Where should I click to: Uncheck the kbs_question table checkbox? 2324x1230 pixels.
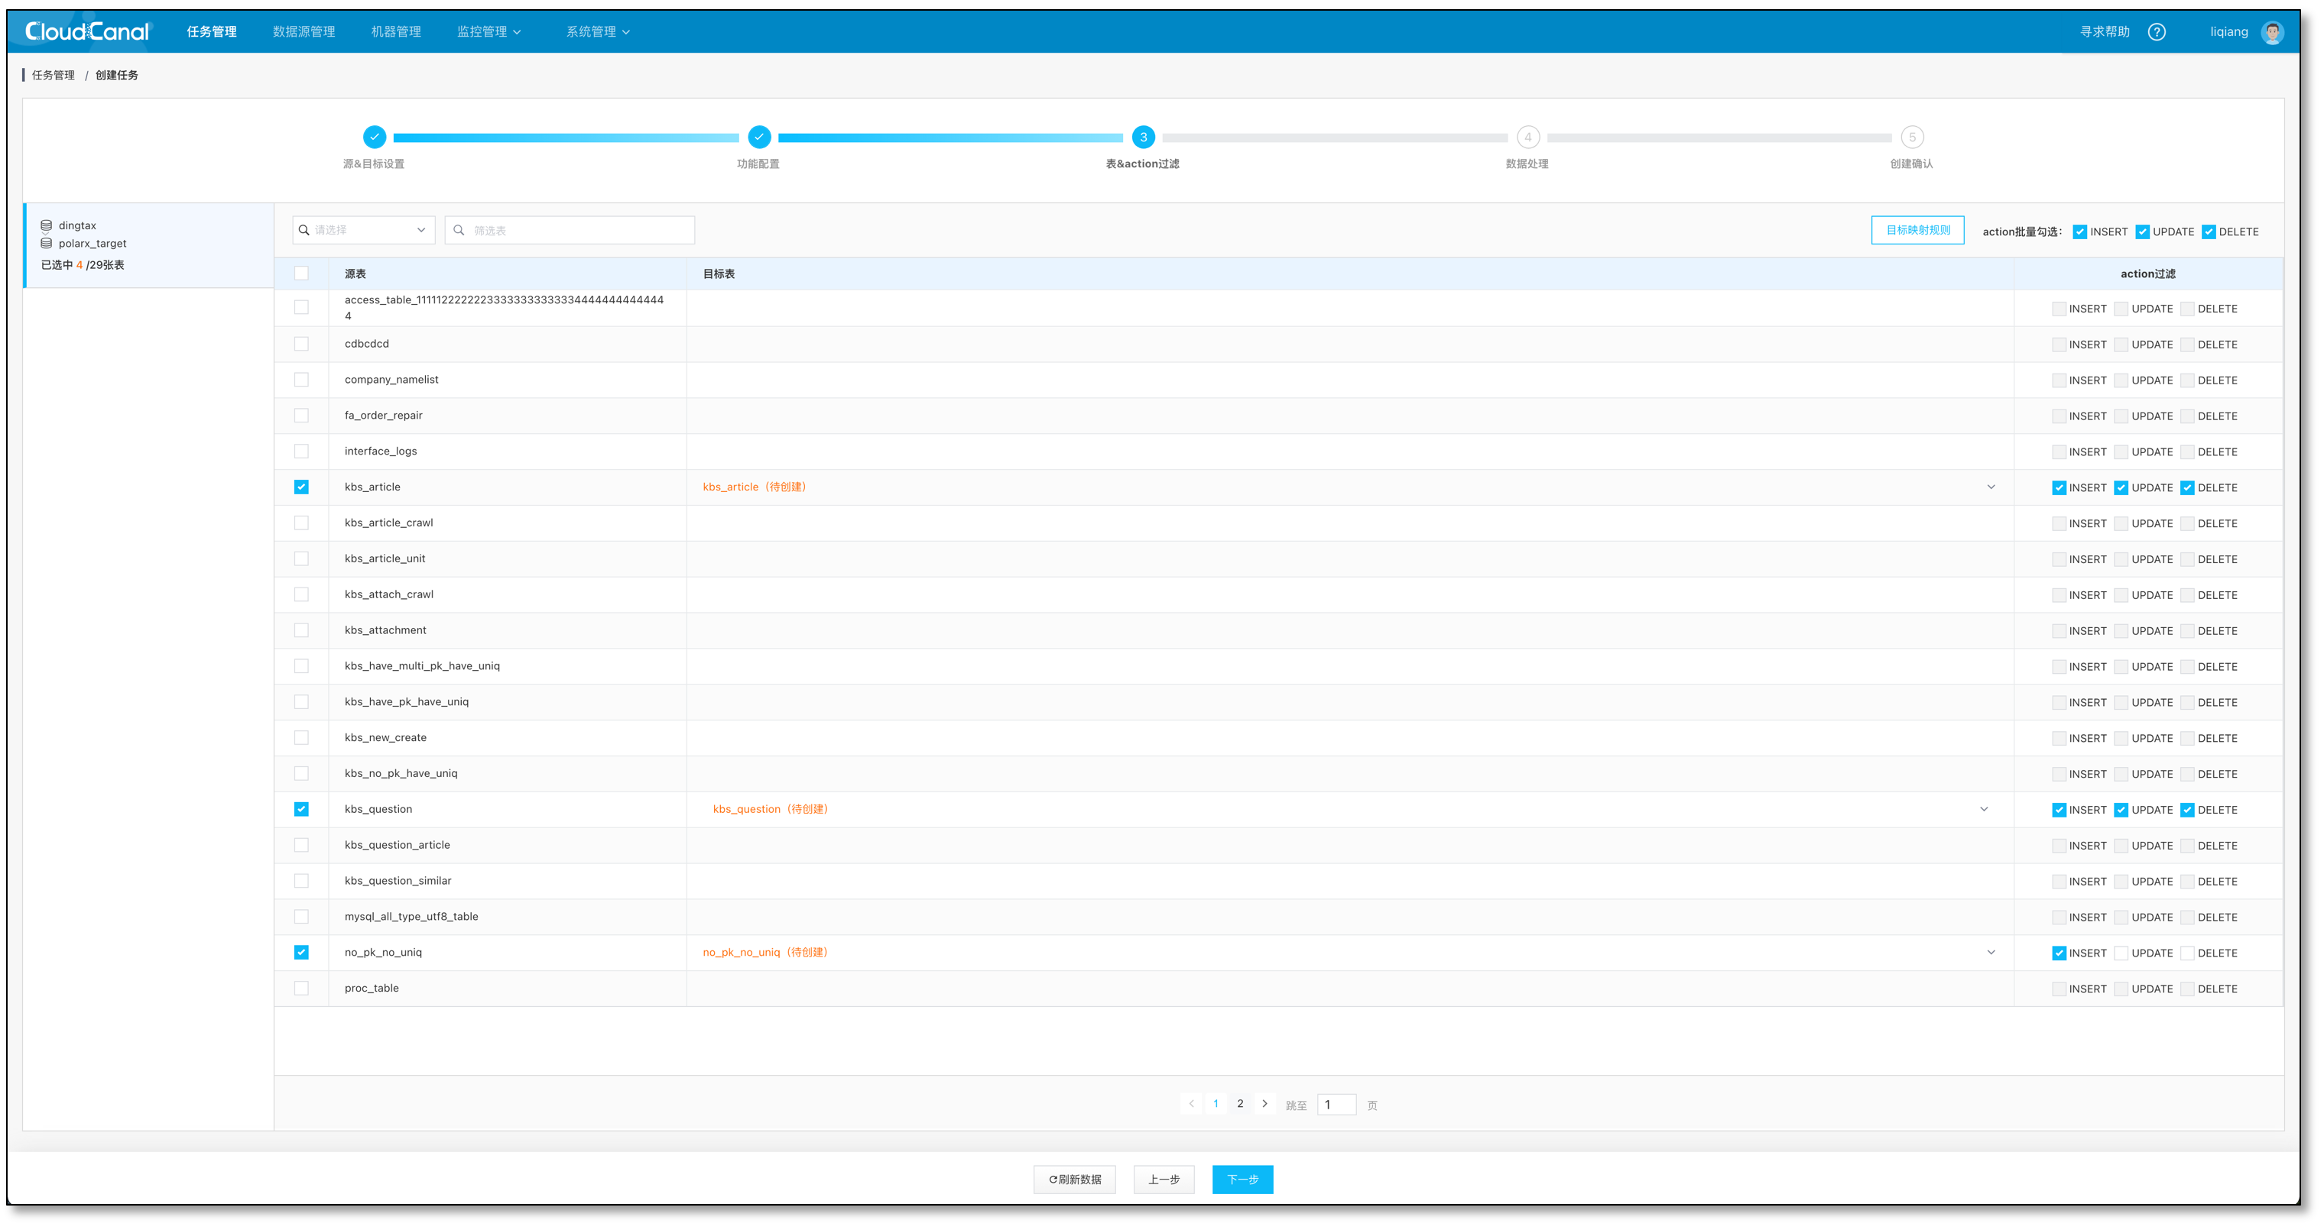tap(301, 810)
